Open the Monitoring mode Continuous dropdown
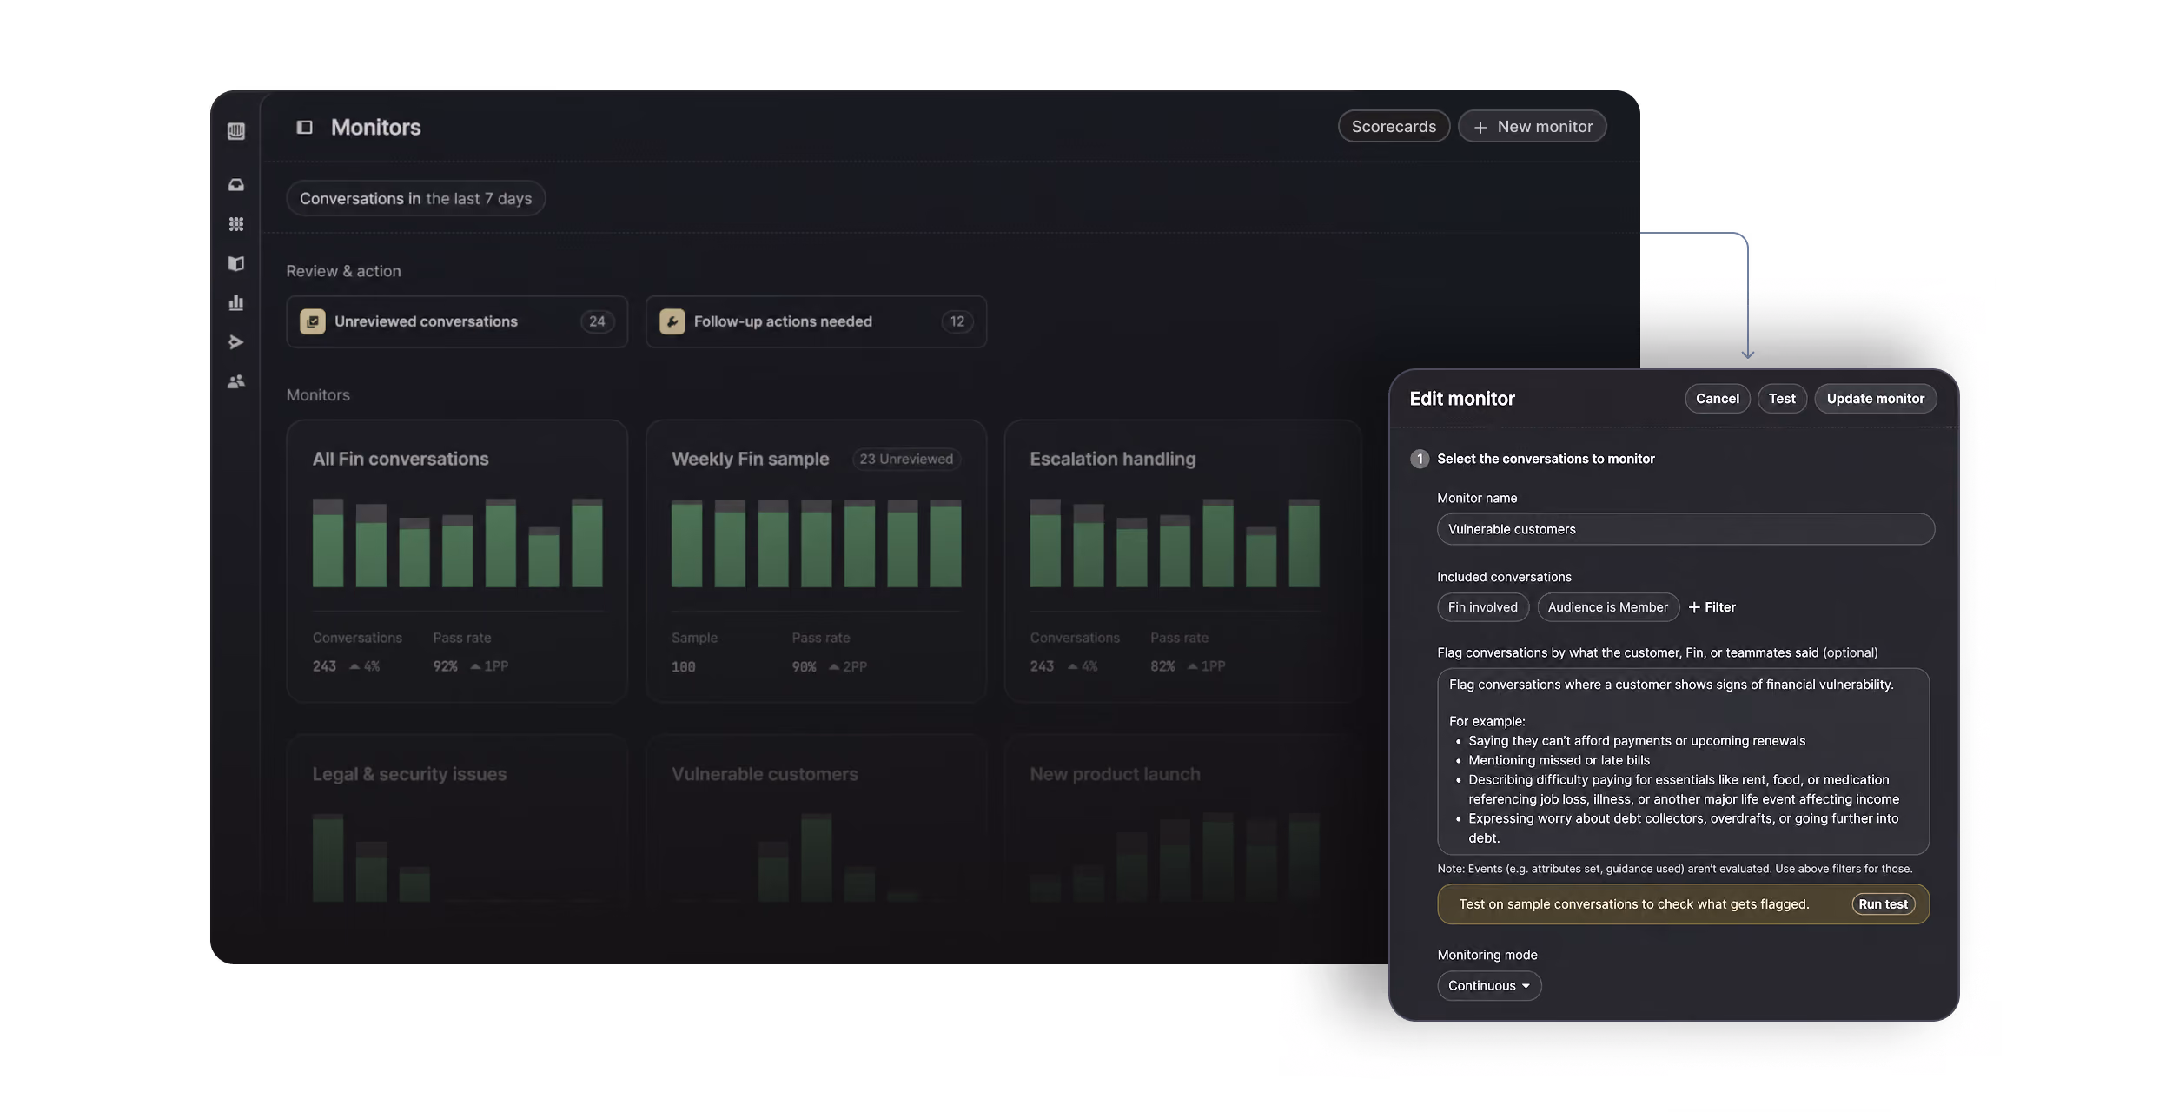Image resolution: width=2172 pixels, height=1112 pixels. 1489,986
